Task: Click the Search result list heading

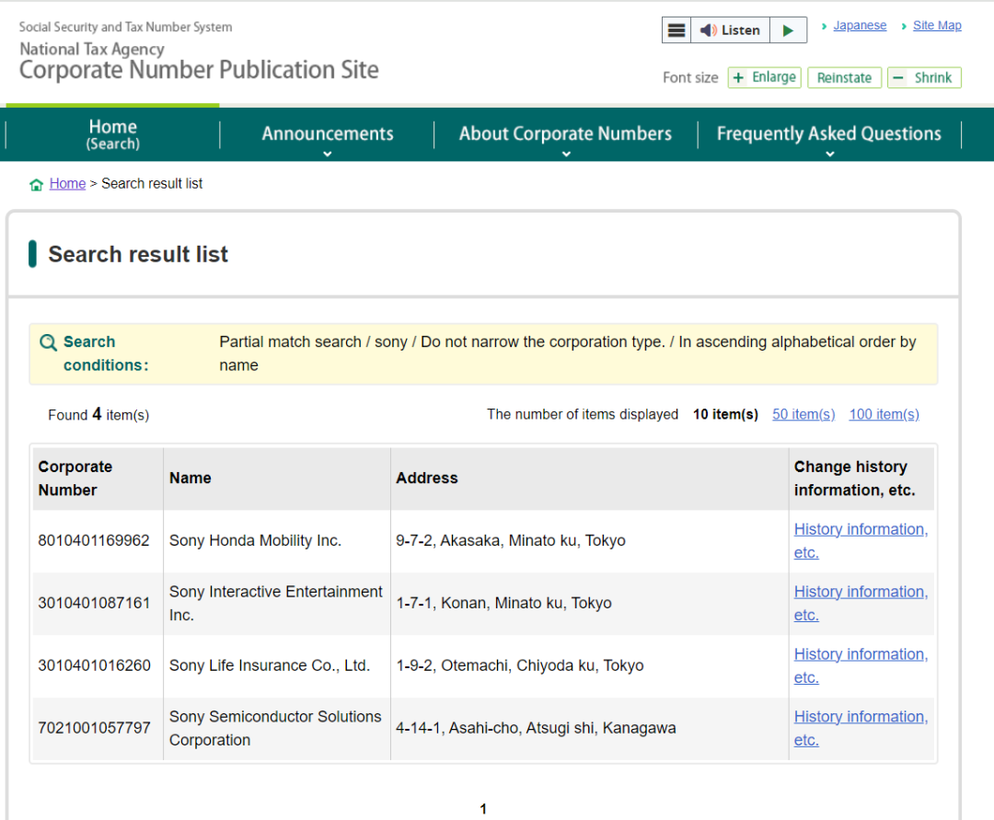Action: (x=137, y=254)
